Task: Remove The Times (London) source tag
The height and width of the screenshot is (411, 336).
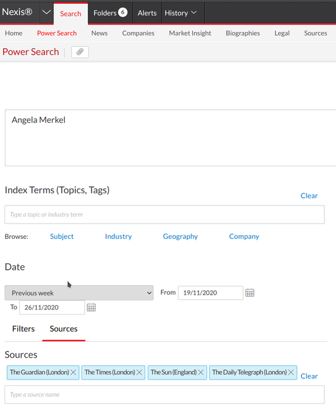Action: point(139,372)
